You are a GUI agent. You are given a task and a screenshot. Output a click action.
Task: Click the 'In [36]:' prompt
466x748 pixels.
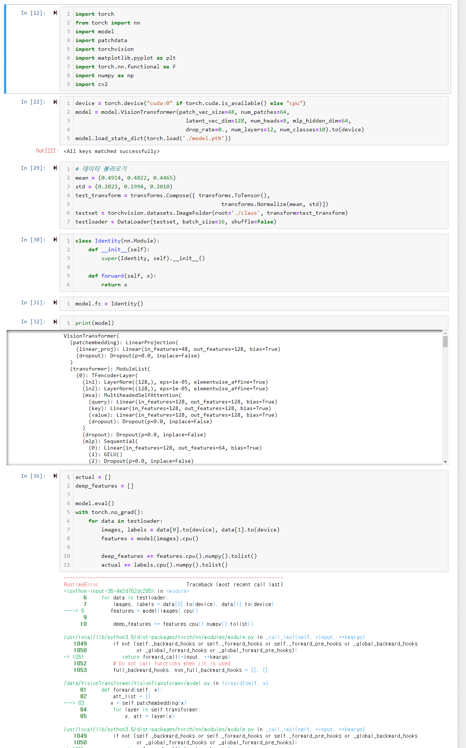pyautogui.click(x=33, y=476)
